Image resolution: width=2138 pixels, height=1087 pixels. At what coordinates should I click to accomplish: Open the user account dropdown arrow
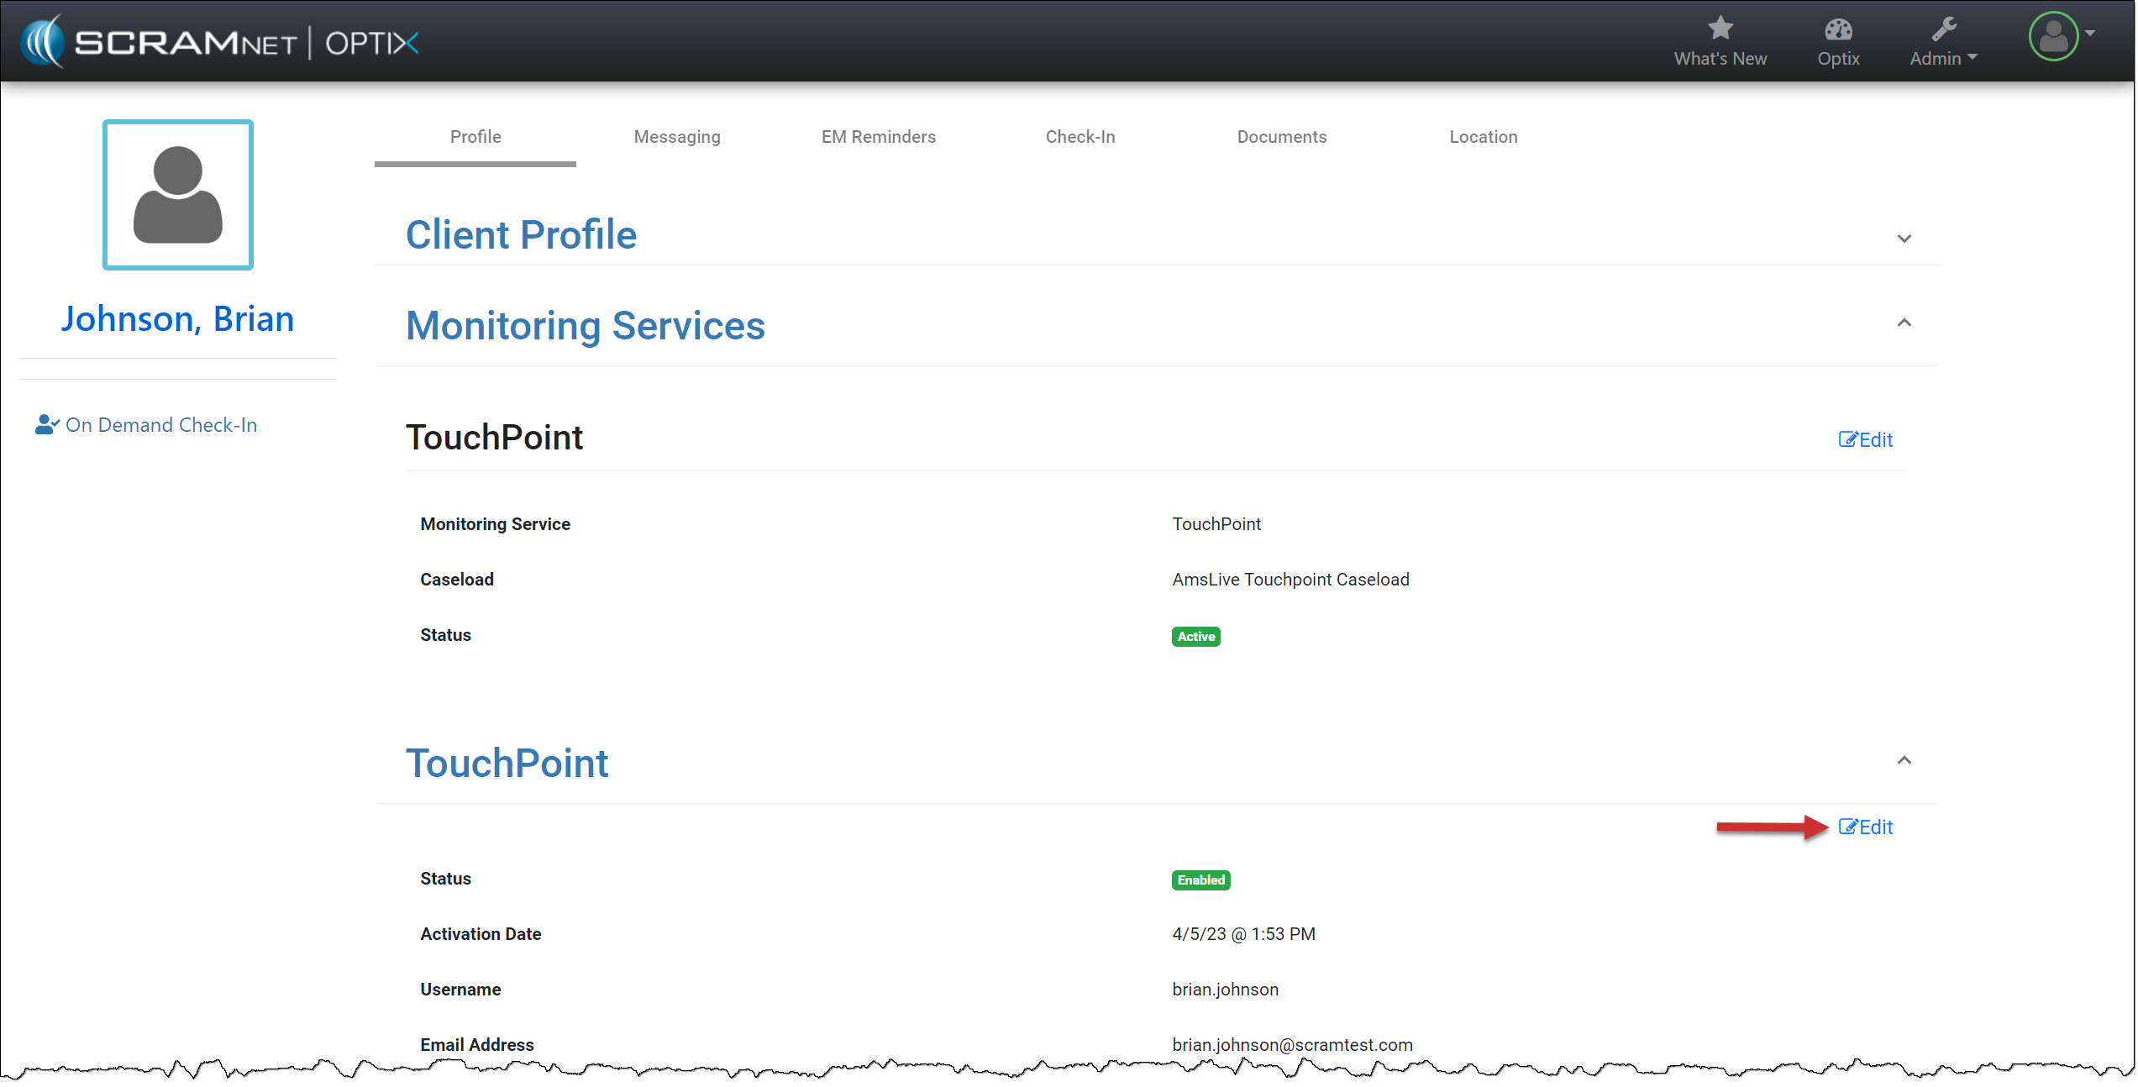click(x=2090, y=34)
